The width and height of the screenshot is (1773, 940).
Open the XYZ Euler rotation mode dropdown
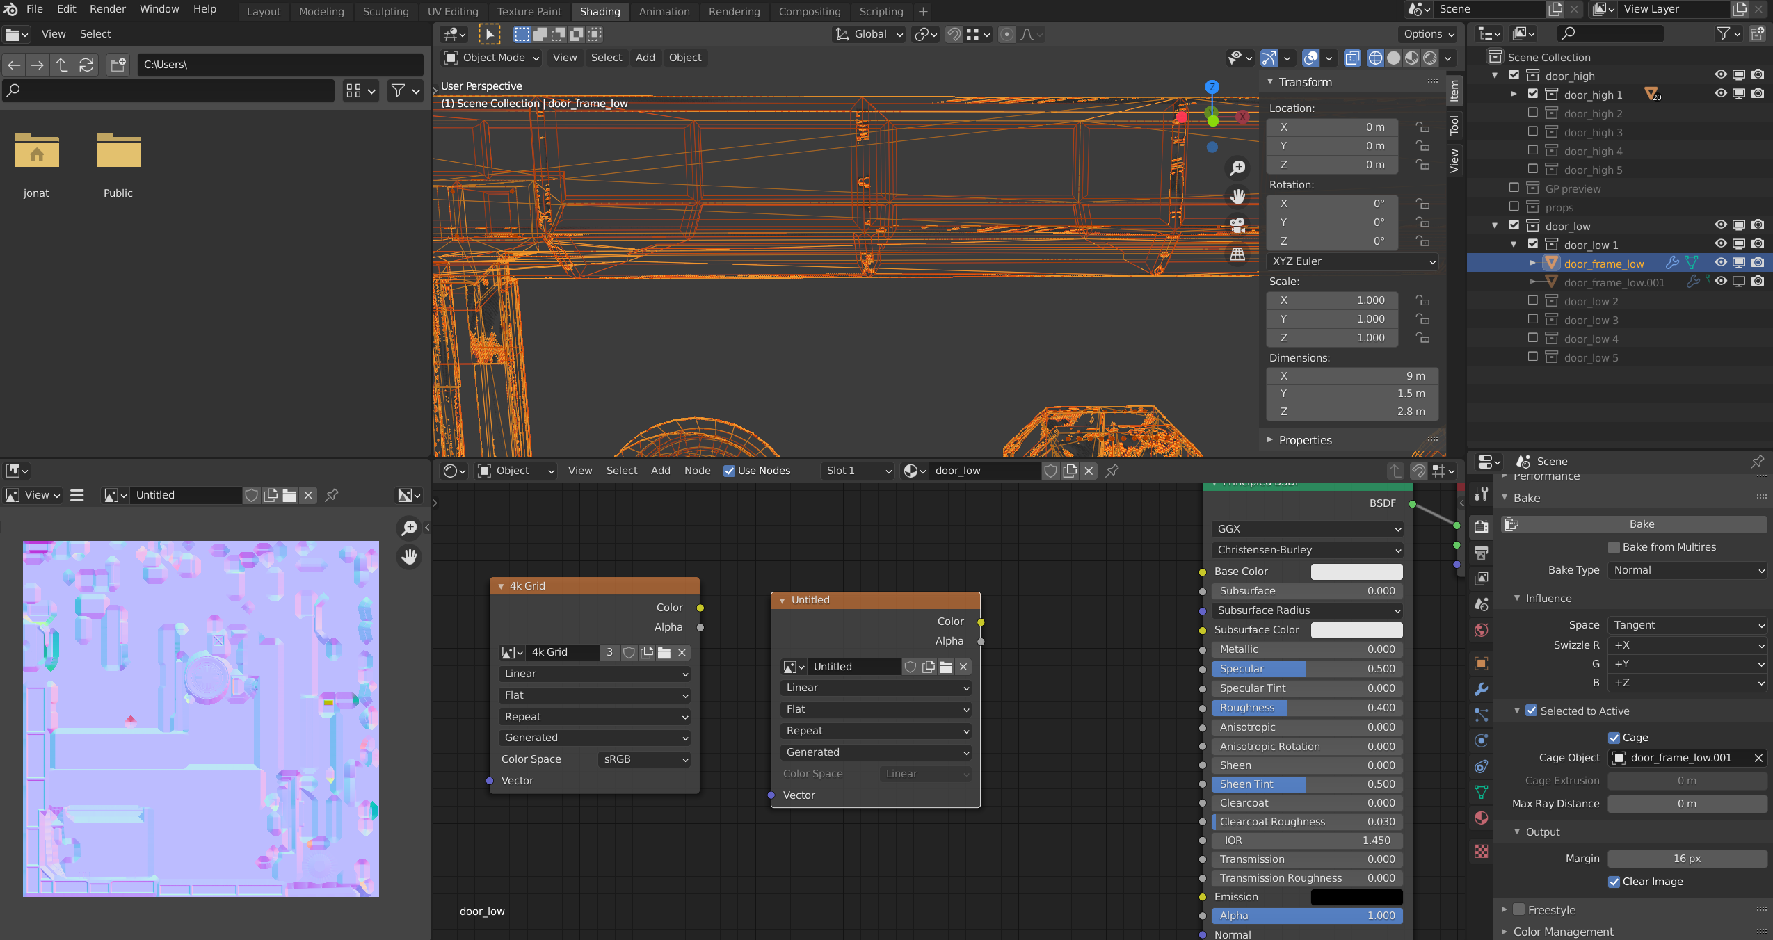tap(1352, 261)
